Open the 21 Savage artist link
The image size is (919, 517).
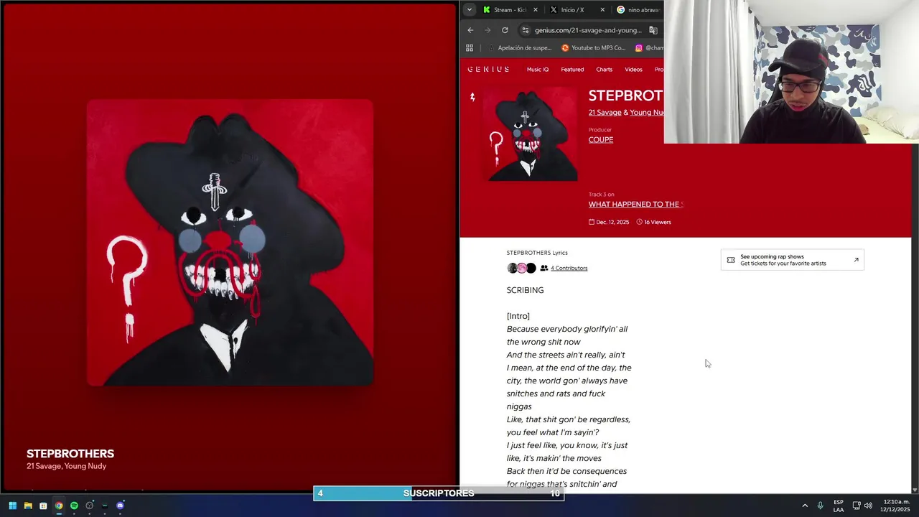tap(605, 113)
